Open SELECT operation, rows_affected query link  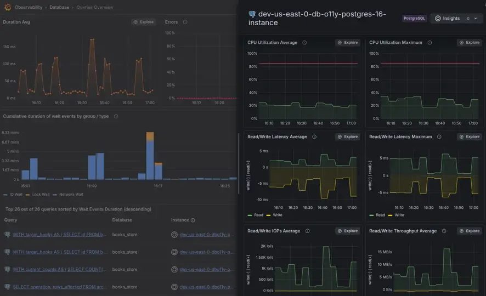pos(60,287)
